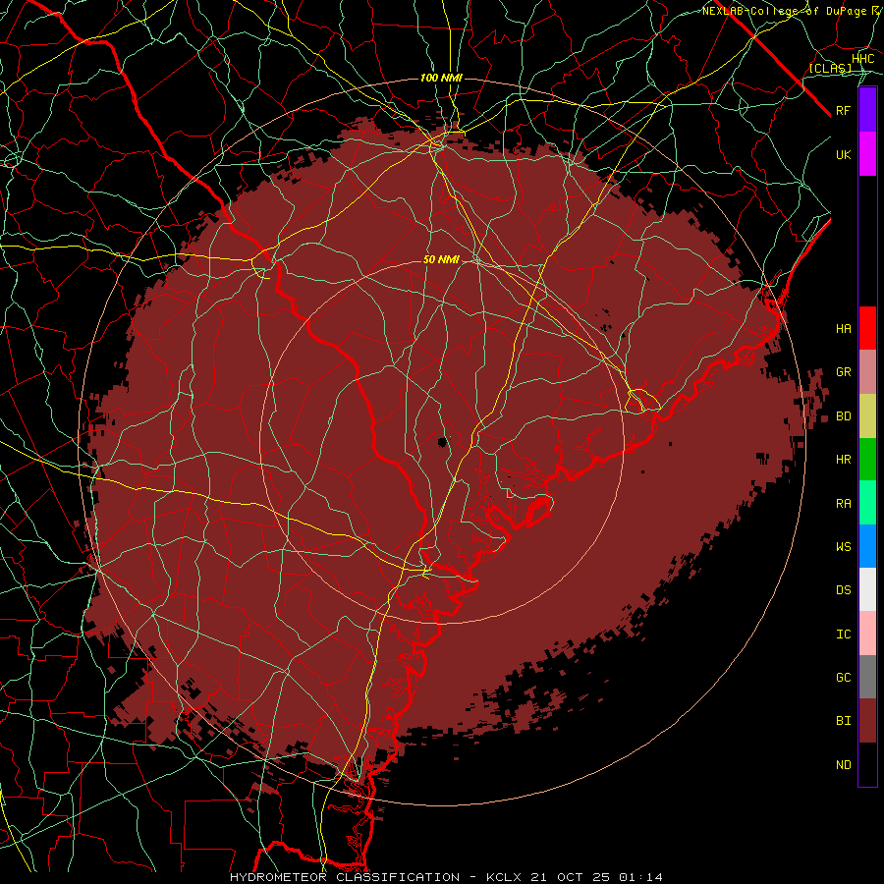Select the GR pink legend swatch

tap(867, 372)
